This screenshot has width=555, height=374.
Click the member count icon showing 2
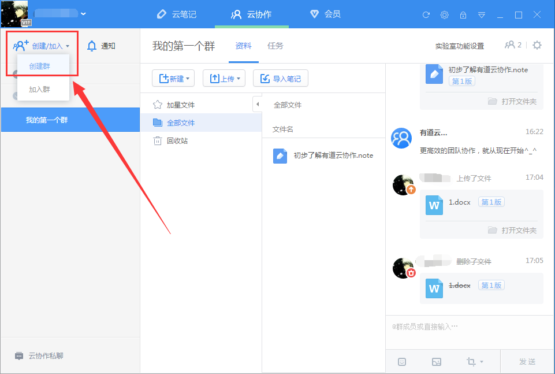(512, 44)
